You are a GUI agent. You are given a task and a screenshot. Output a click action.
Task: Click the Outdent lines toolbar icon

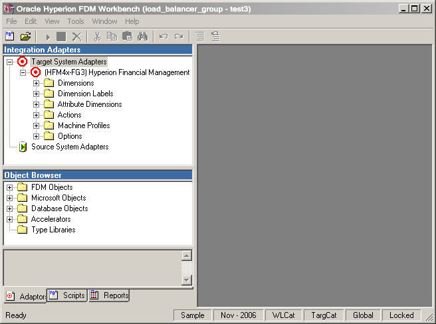[215, 37]
